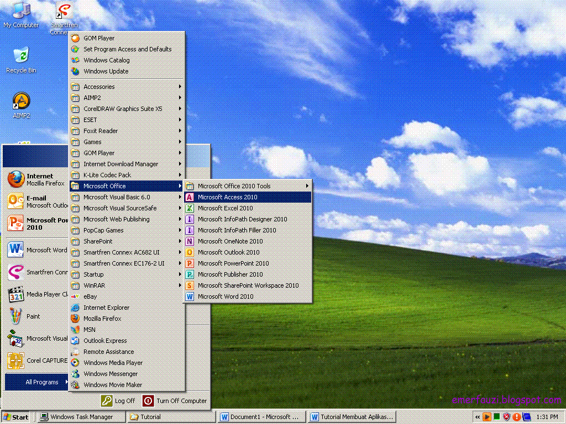Click the Windows Messenger icon
Screen dimensions: 566x424
[x=75, y=374]
